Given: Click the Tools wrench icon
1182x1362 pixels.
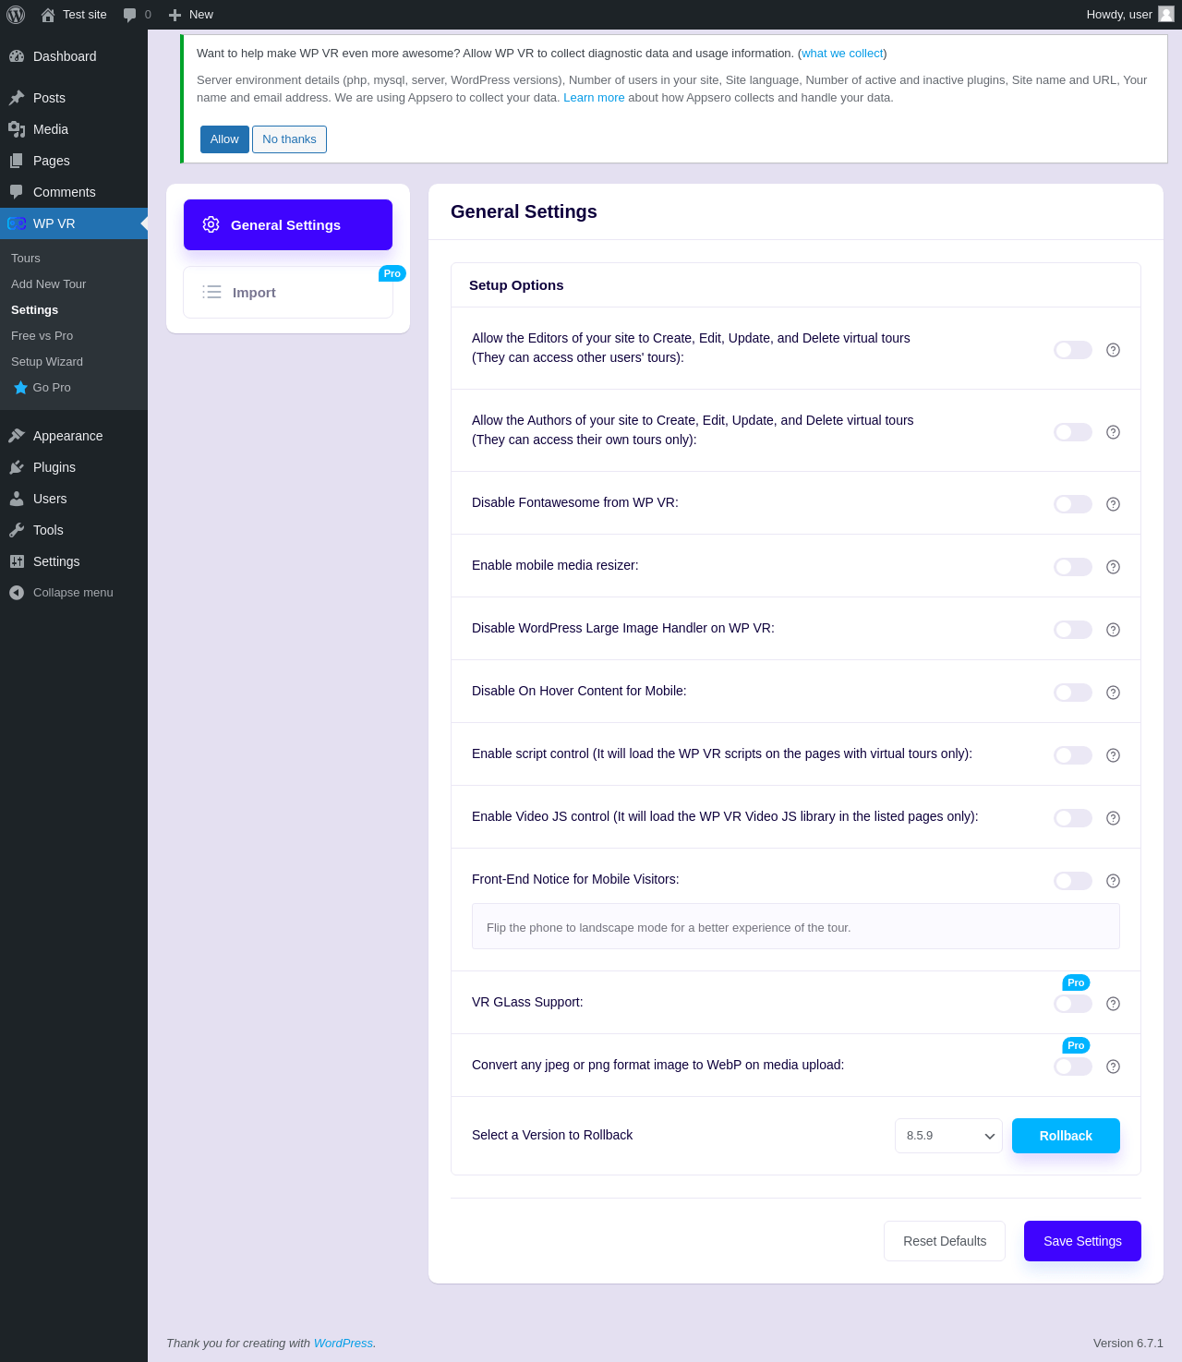Looking at the screenshot, I should [17, 530].
